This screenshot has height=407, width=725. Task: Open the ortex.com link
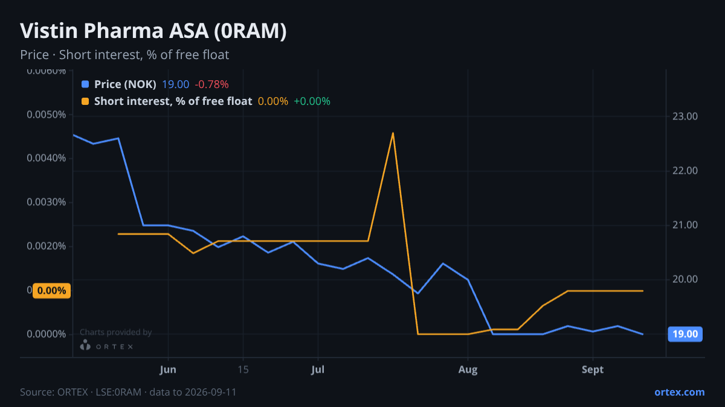point(680,392)
